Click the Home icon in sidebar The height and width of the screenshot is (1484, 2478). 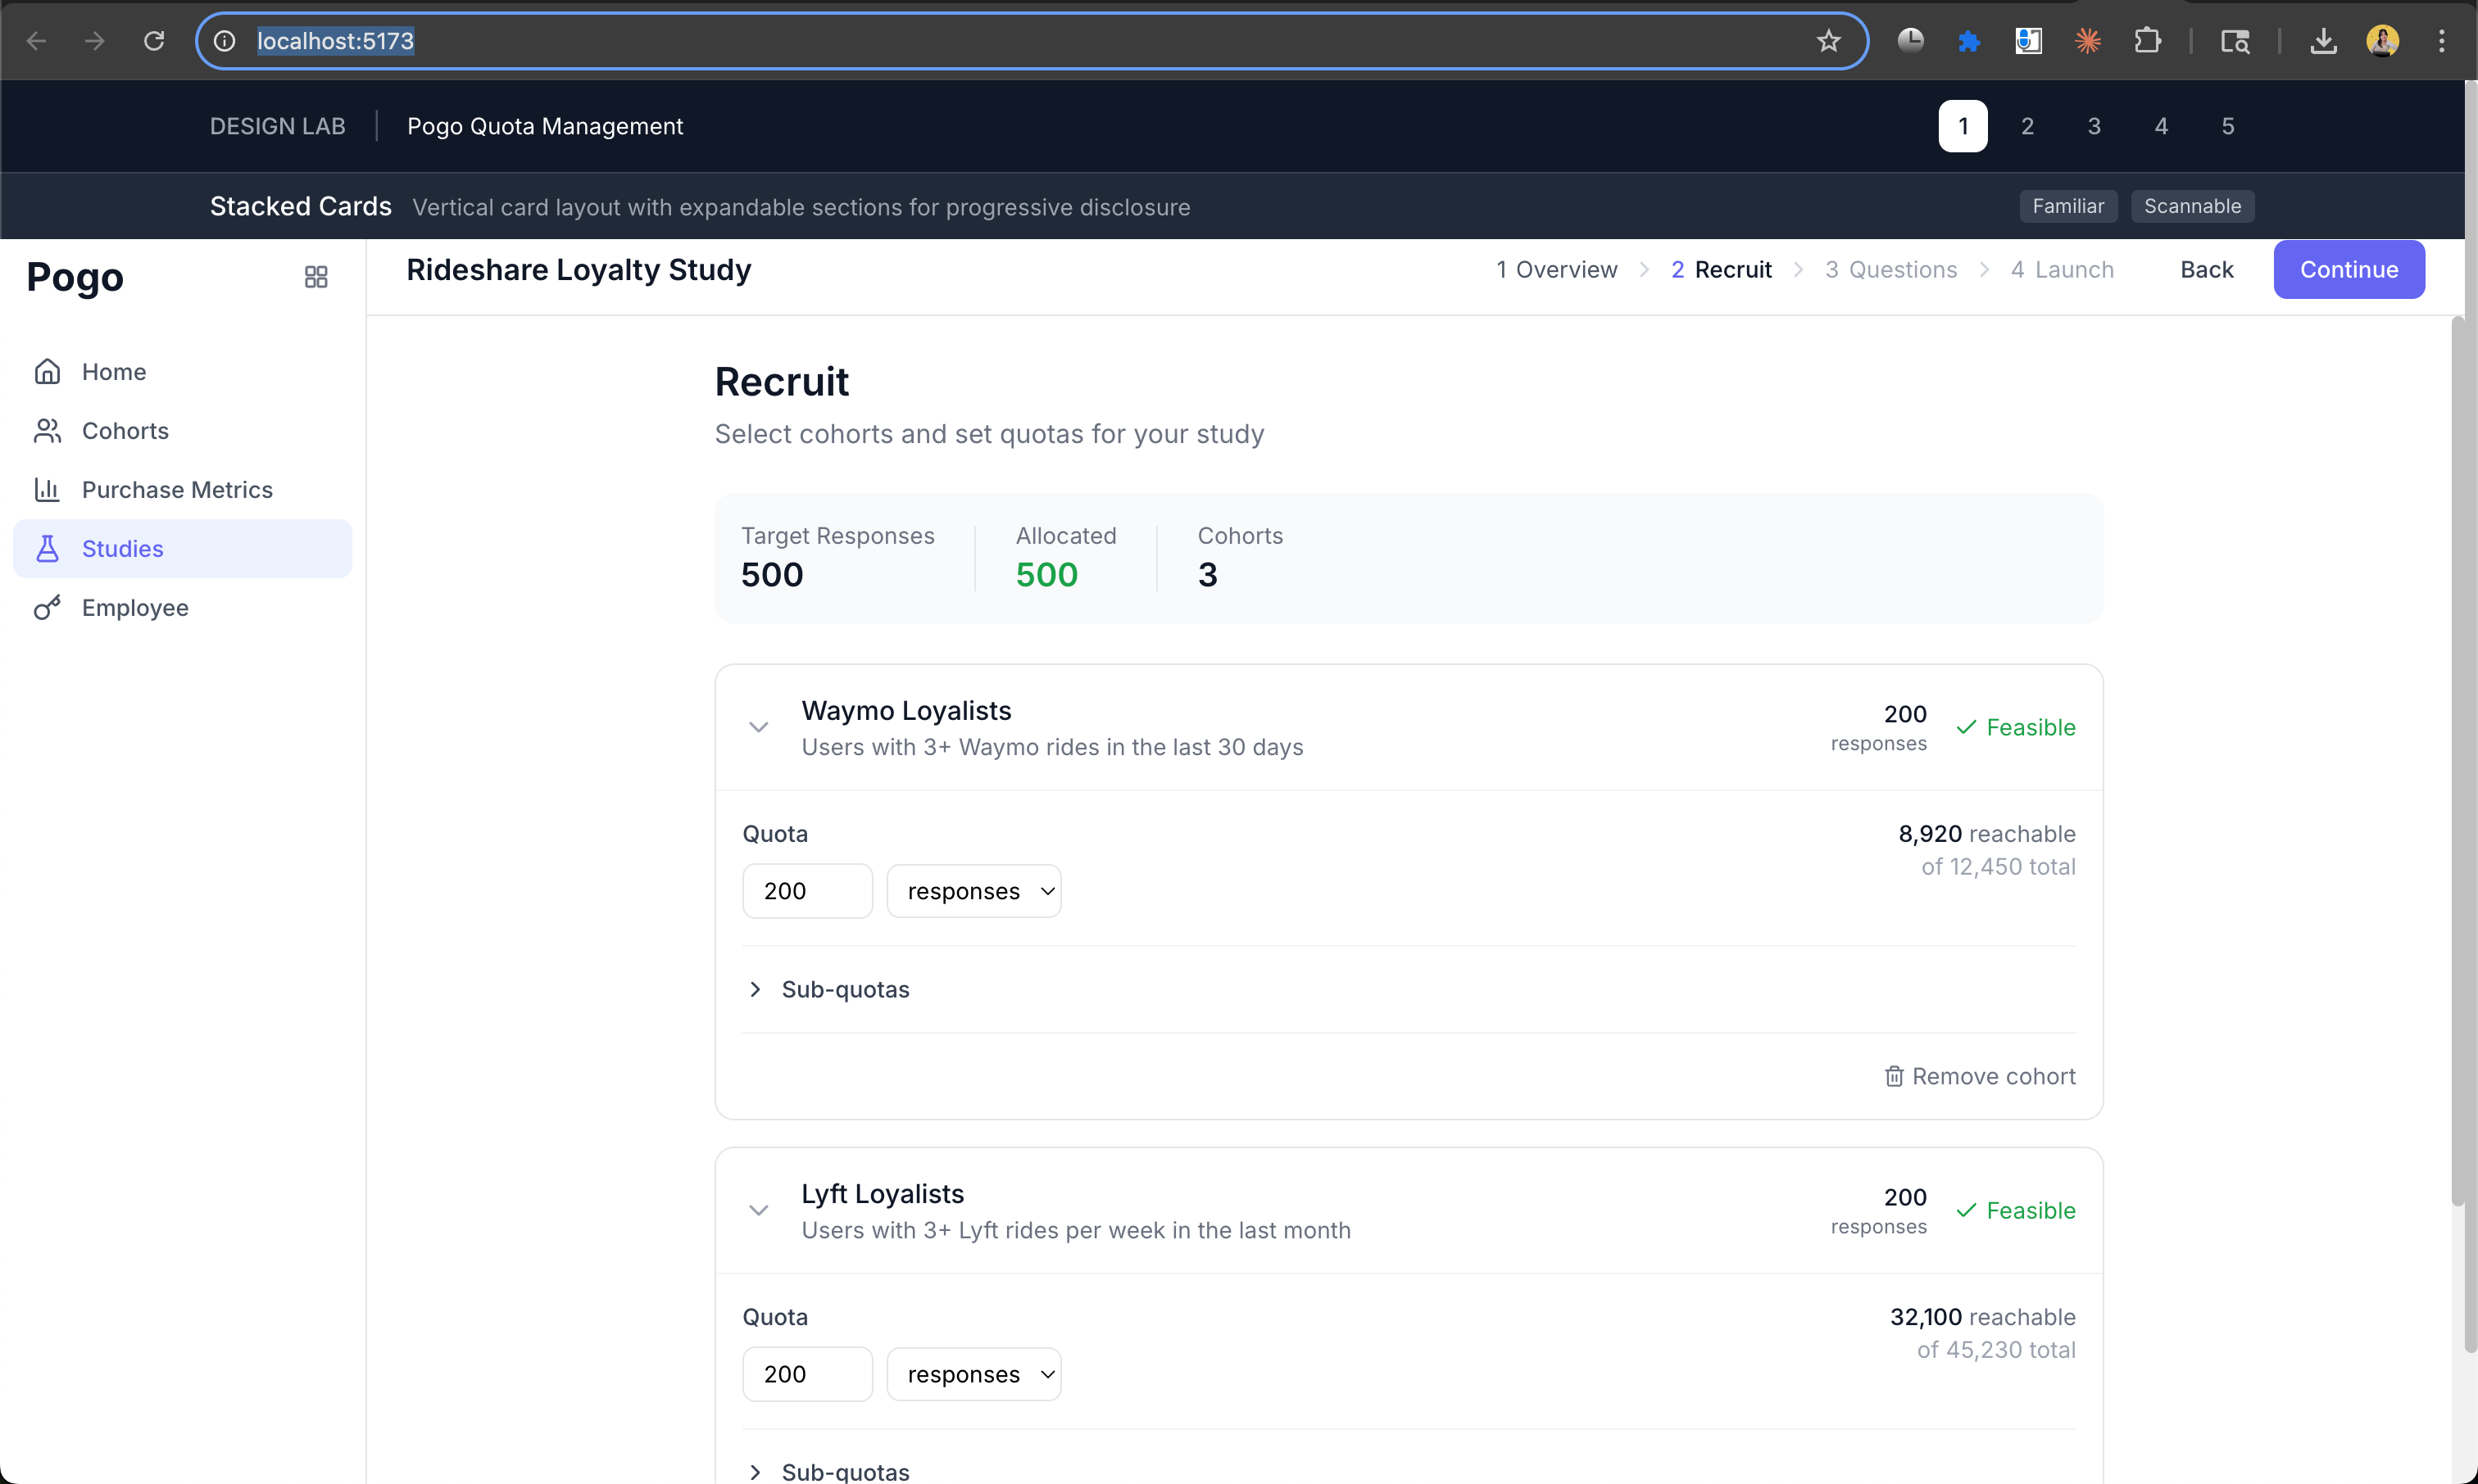coord(47,372)
